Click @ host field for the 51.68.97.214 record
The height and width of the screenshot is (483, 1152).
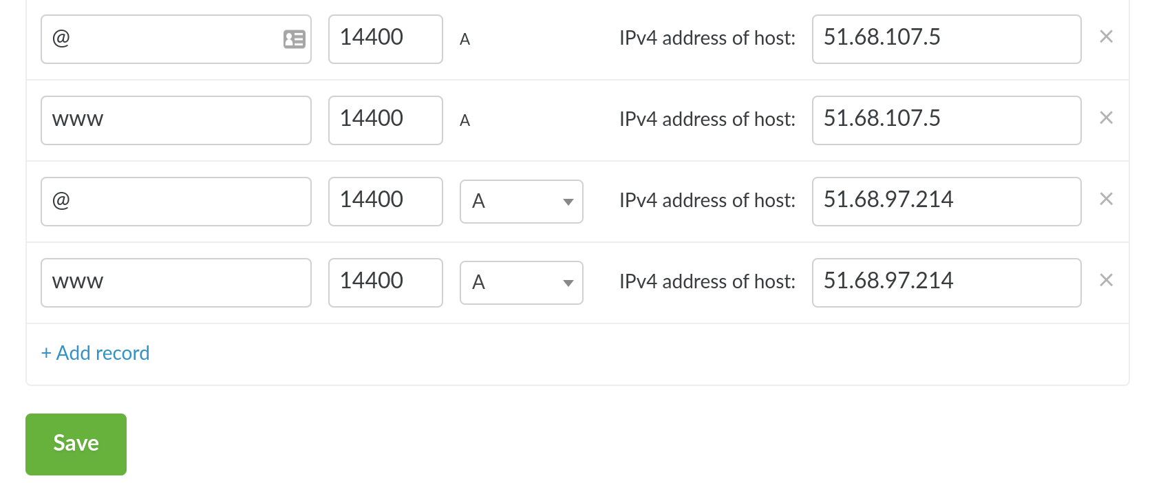(x=175, y=202)
